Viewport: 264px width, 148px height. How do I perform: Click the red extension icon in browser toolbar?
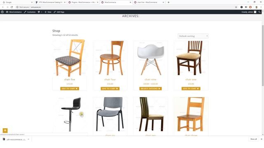coord(250,7)
